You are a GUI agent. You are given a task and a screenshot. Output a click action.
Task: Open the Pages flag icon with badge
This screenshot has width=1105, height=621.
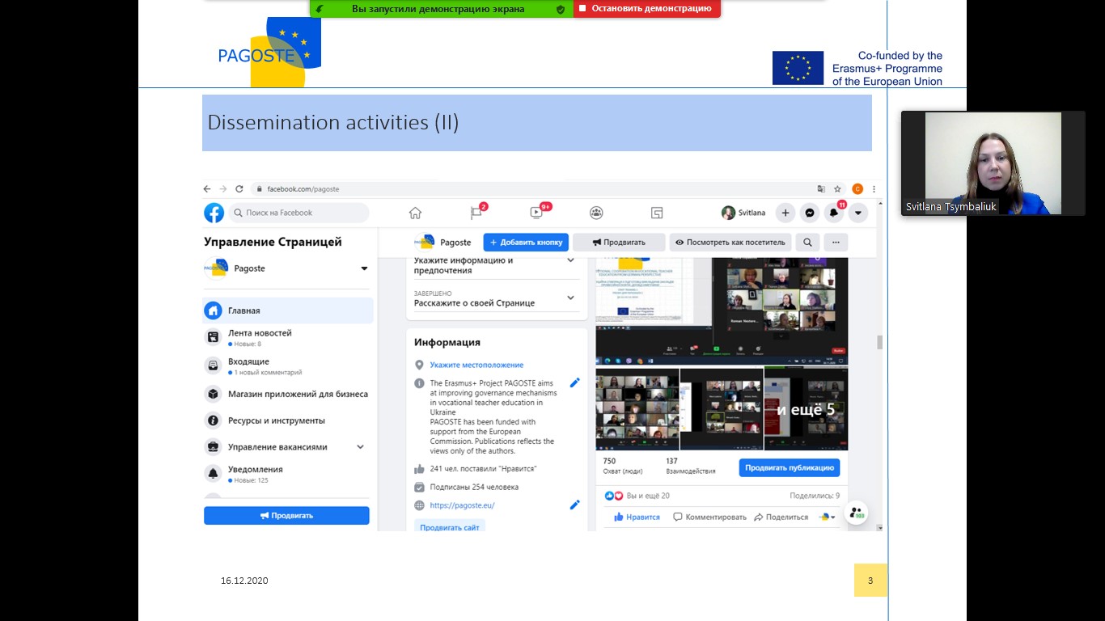pyautogui.click(x=476, y=213)
